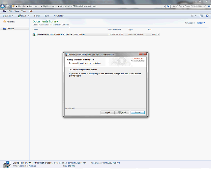Cancel the InstallShield wizard
This screenshot has width=211, height=169.
138,113
